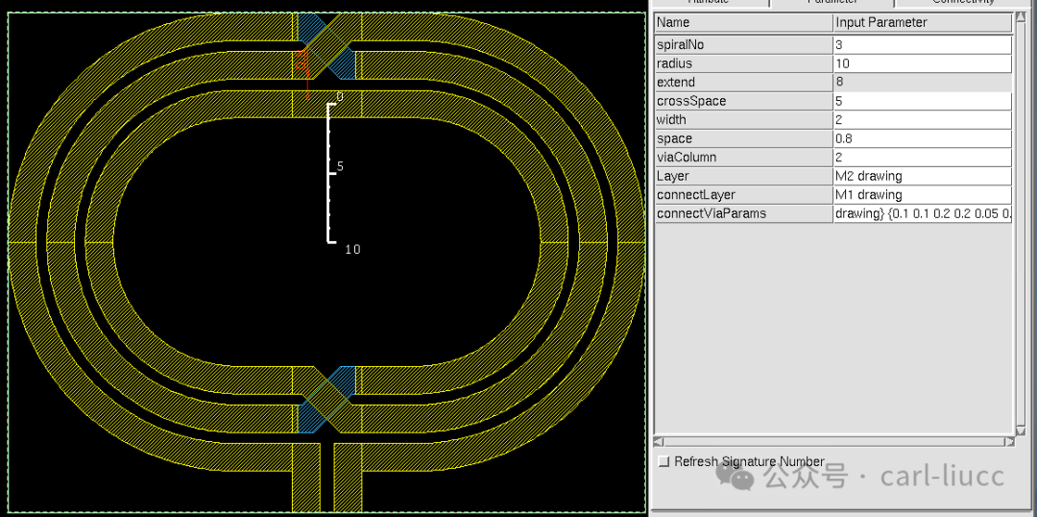Click the viaColumn input field
The height and width of the screenshot is (517, 1037).
(922, 158)
